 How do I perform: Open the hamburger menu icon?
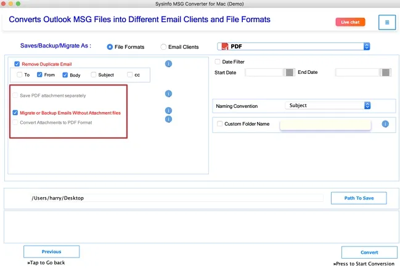(x=387, y=22)
